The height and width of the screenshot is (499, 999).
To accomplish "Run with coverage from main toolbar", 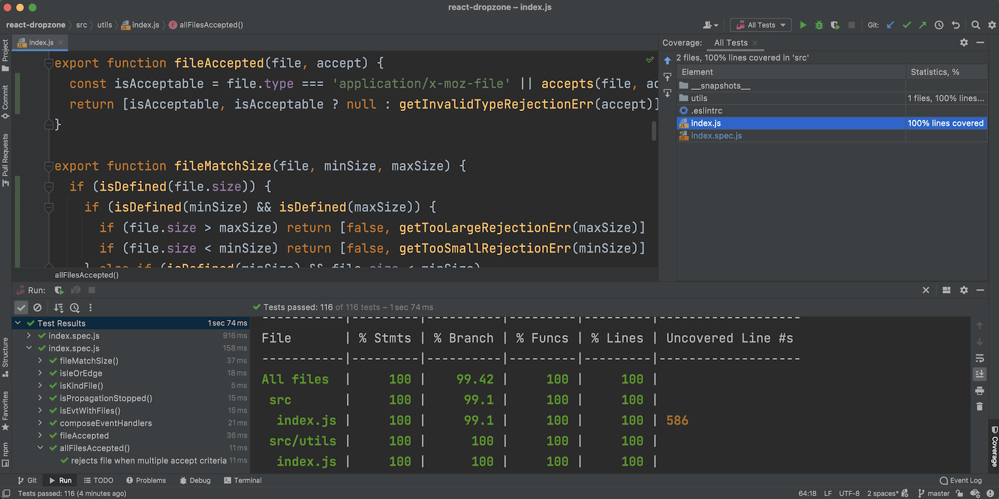I will tap(835, 25).
